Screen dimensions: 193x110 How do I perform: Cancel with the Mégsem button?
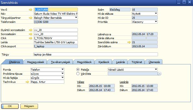pyautogui.click(x=29, y=106)
